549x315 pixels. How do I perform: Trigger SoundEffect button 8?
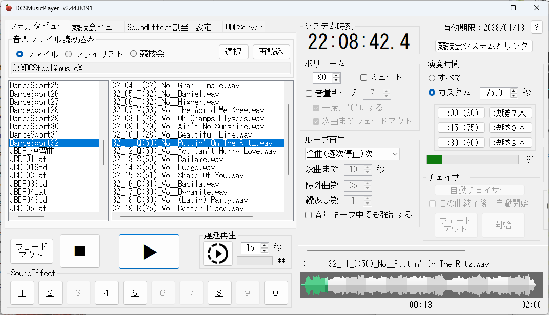coord(219,293)
